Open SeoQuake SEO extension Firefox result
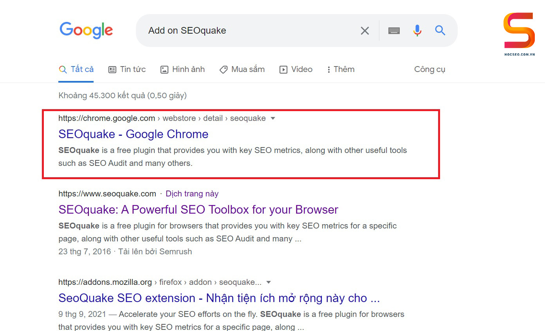Viewport: 545px width, 331px height. pyautogui.click(x=219, y=298)
